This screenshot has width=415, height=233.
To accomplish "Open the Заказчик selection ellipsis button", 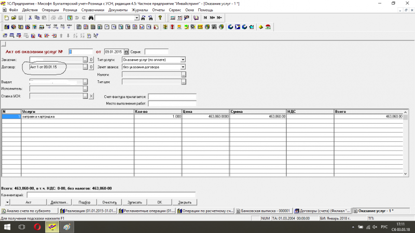I will coord(85,60).
